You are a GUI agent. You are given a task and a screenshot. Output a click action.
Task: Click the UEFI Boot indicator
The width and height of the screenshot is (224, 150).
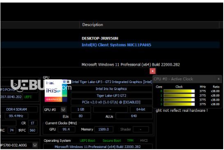(87, 141)
